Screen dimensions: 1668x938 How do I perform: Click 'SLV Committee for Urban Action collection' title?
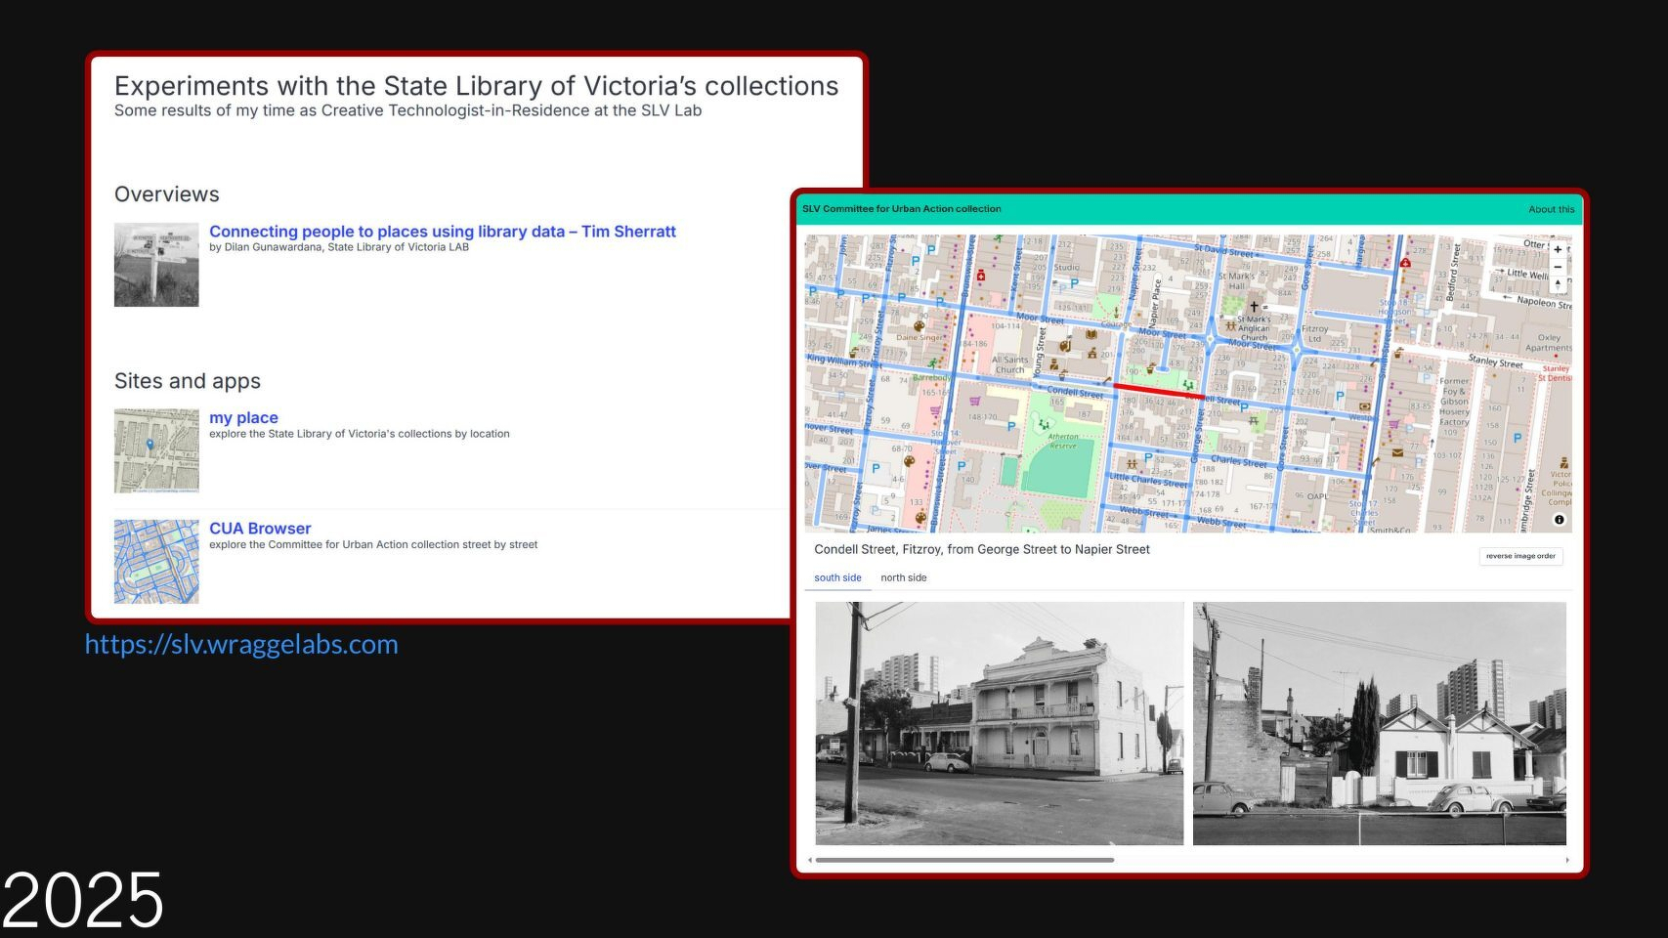click(902, 209)
